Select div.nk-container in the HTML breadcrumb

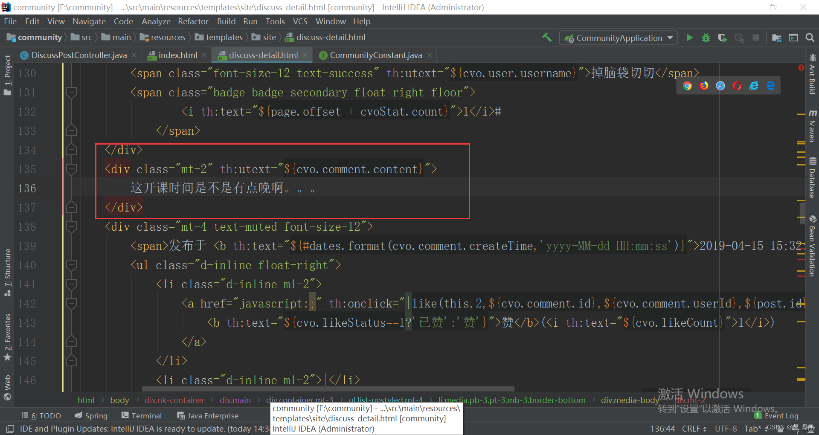pos(174,400)
